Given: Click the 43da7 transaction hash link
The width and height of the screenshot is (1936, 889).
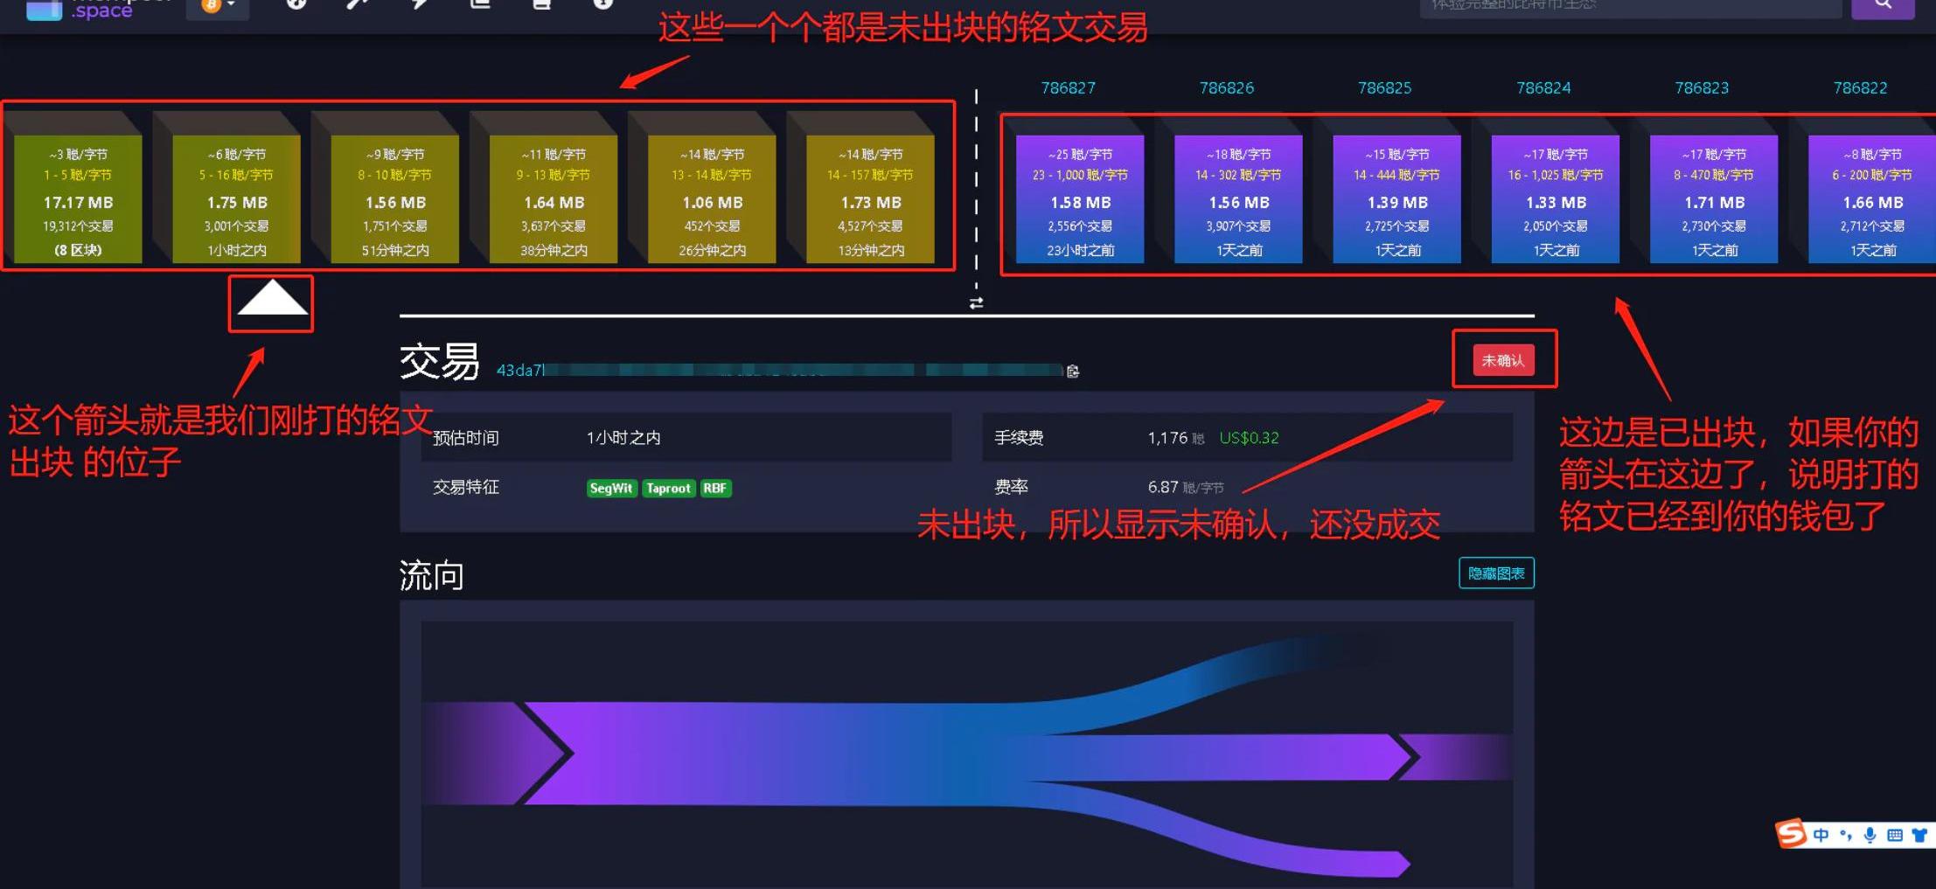Looking at the screenshot, I should click(x=519, y=371).
